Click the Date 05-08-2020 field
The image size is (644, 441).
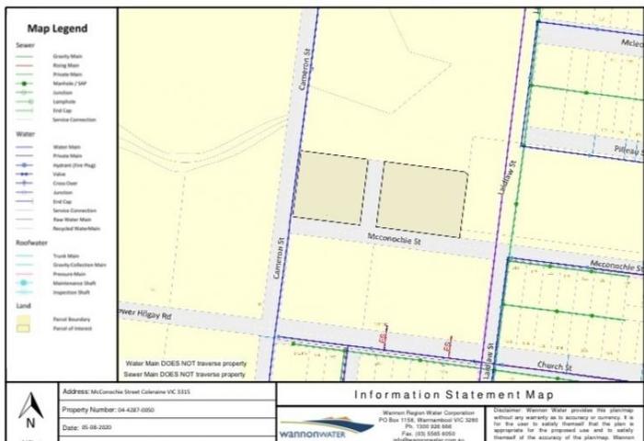[167, 427]
